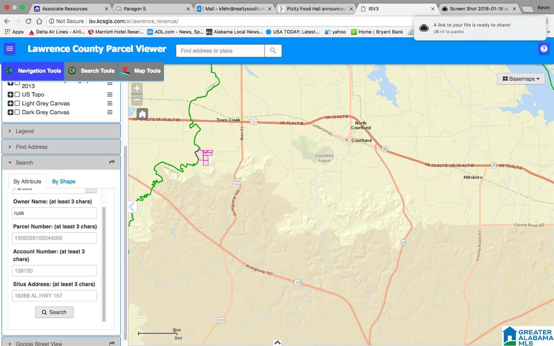The image size is (554, 346).
Task: Open the hamburger menu in blue header
Action: coord(10,49)
